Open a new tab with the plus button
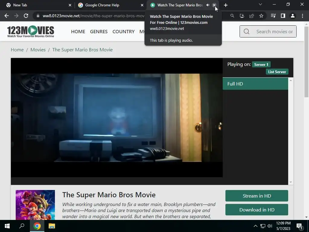 tap(226, 5)
